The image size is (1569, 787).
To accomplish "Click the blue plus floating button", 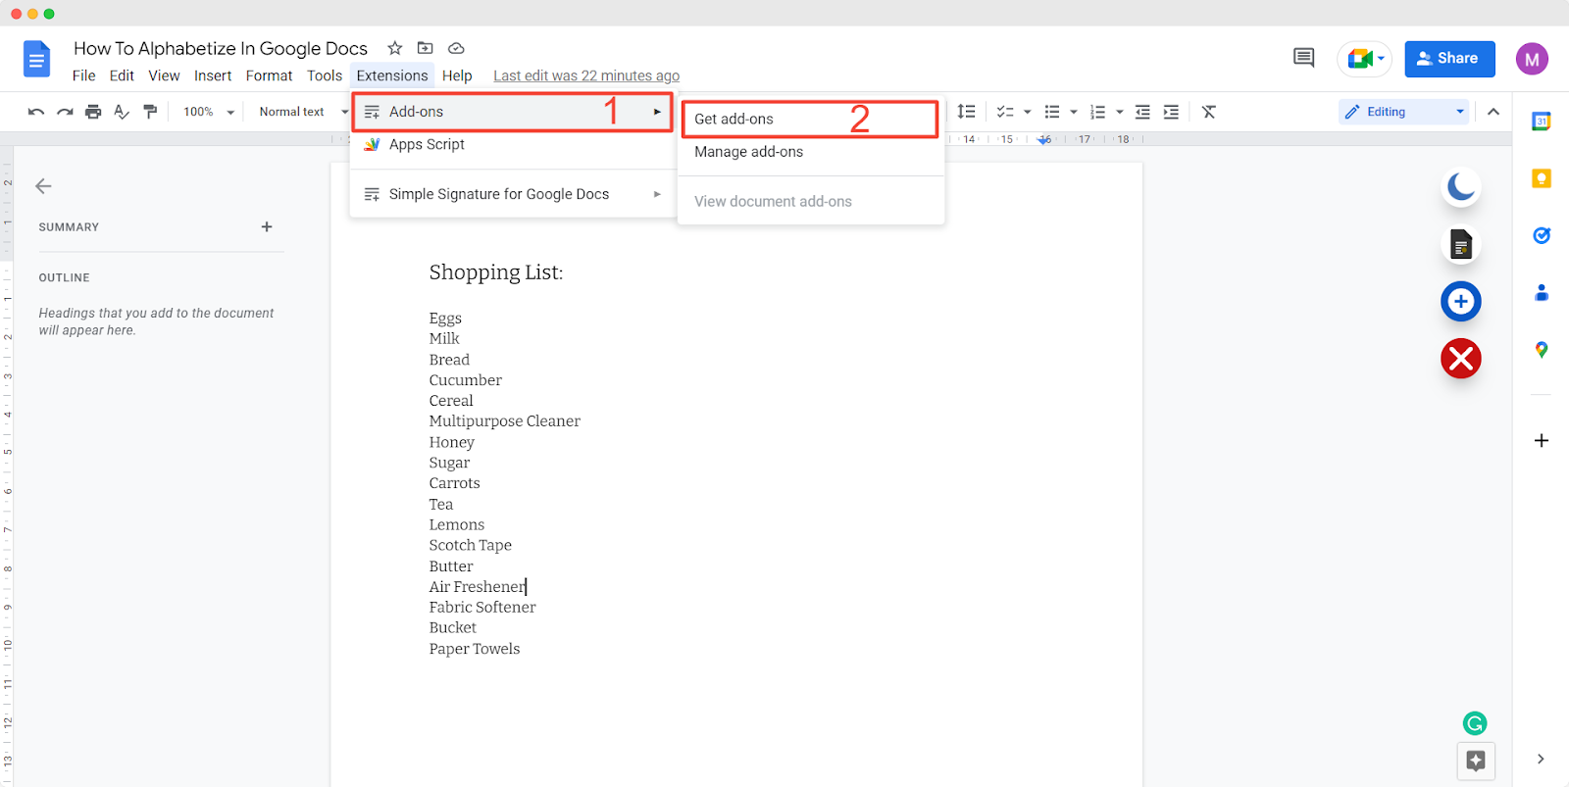I will point(1461,301).
